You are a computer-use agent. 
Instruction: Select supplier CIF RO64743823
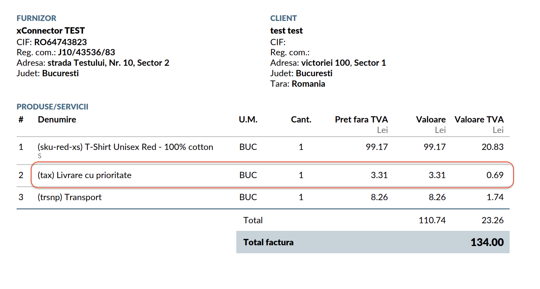[60, 42]
